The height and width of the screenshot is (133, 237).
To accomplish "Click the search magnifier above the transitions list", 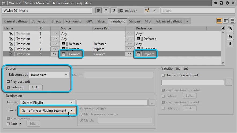I will (223, 28).
